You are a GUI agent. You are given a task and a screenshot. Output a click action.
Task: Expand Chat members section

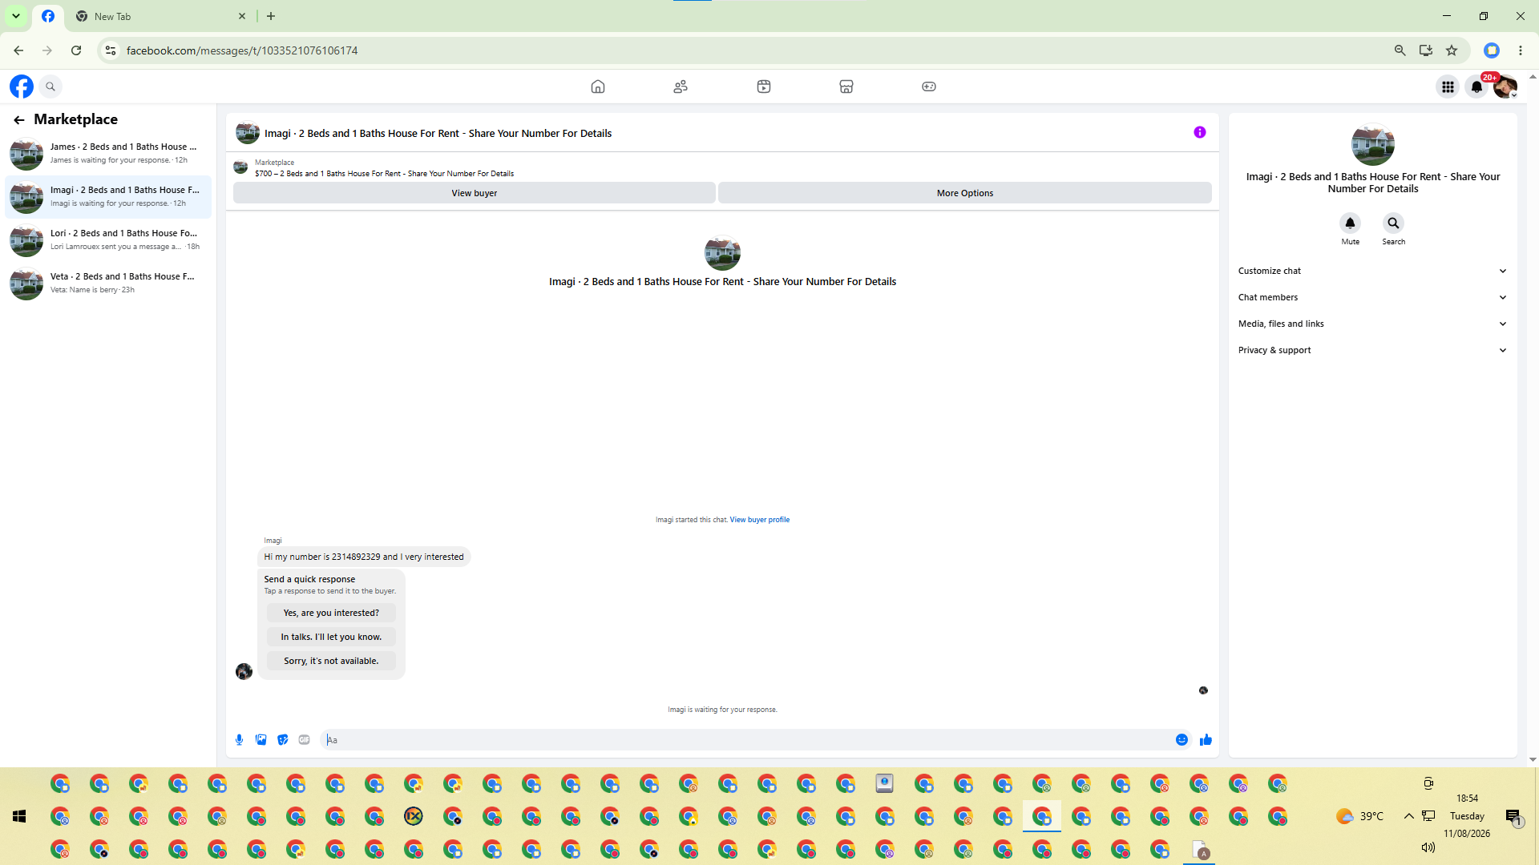point(1372,297)
